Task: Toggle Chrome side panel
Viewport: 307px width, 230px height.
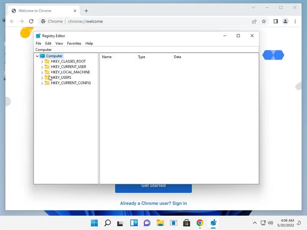Action: pos(276,21)
